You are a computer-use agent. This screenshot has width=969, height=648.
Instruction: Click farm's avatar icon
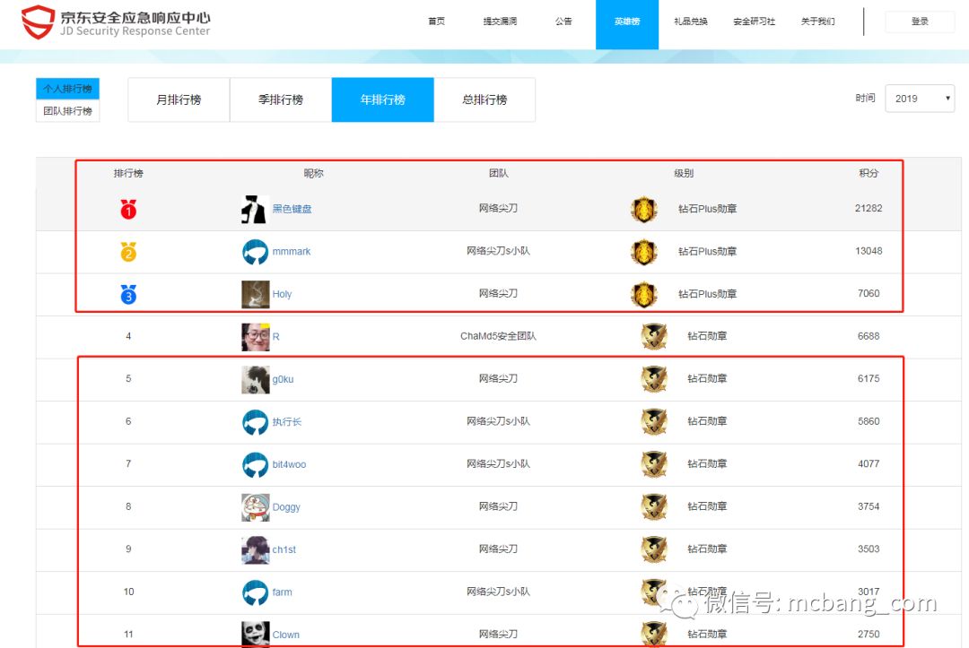255,592
